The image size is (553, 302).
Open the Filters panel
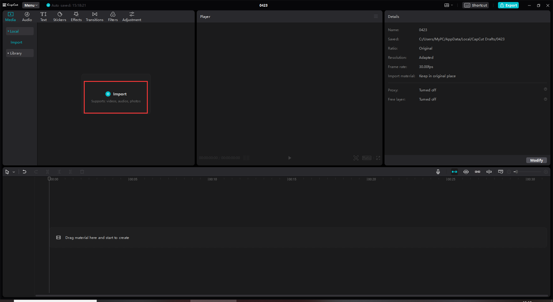click(x=113, y=16)
